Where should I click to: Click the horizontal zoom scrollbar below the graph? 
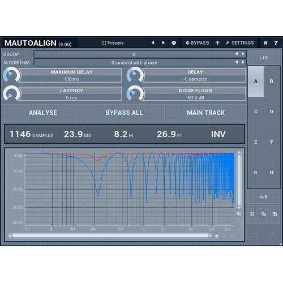(x=110, y=235)
